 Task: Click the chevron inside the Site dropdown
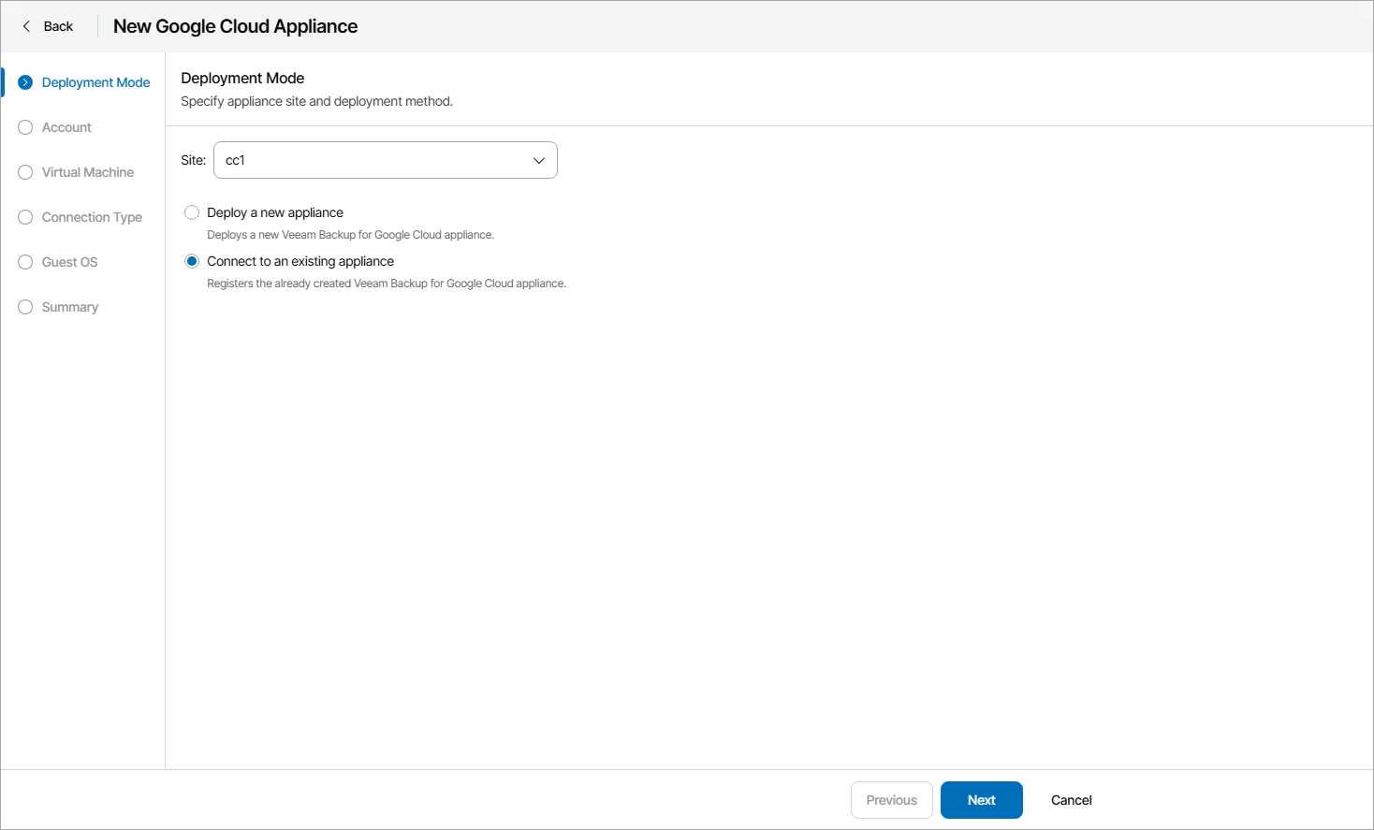[538, 160]
